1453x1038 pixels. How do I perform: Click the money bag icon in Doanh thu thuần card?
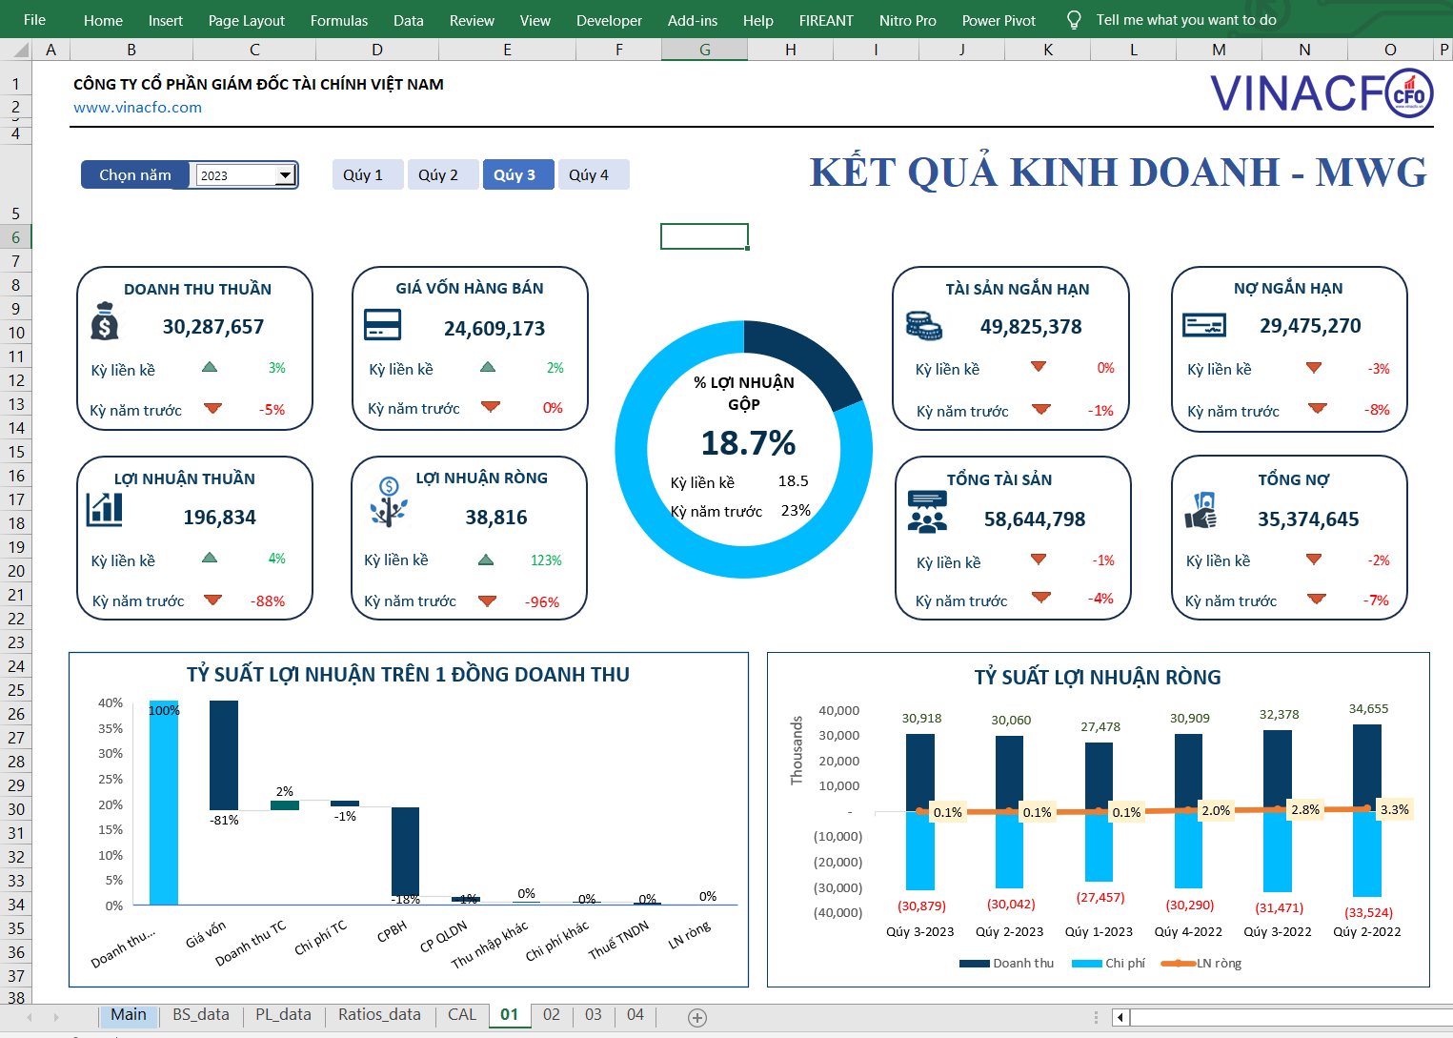[105, 321]
